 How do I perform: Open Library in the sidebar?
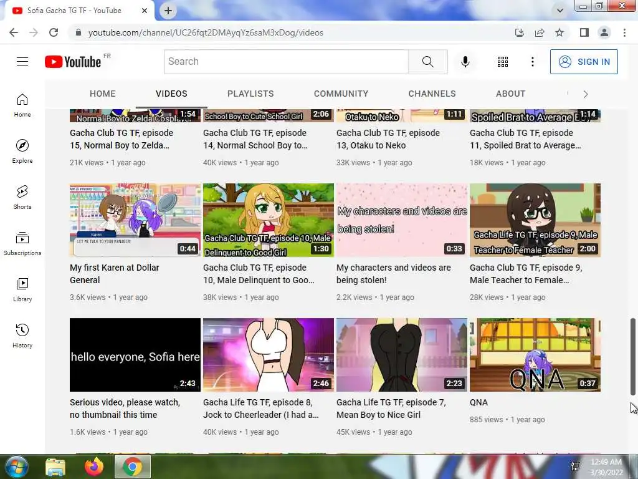point(22,289)
